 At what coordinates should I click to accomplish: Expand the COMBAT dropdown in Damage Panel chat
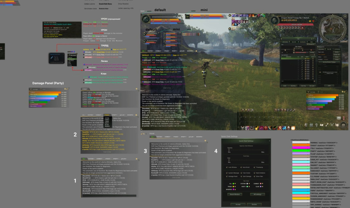pos(85,89)
